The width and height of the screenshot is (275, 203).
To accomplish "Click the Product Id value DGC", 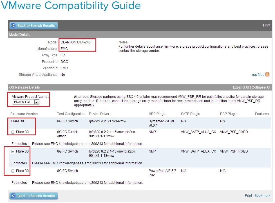I will coord(64,62).
